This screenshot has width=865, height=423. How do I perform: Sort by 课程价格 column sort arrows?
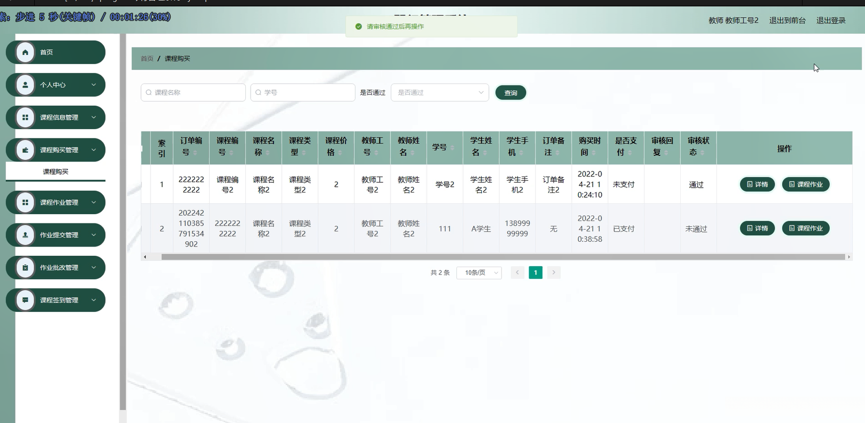click(340, 153)
